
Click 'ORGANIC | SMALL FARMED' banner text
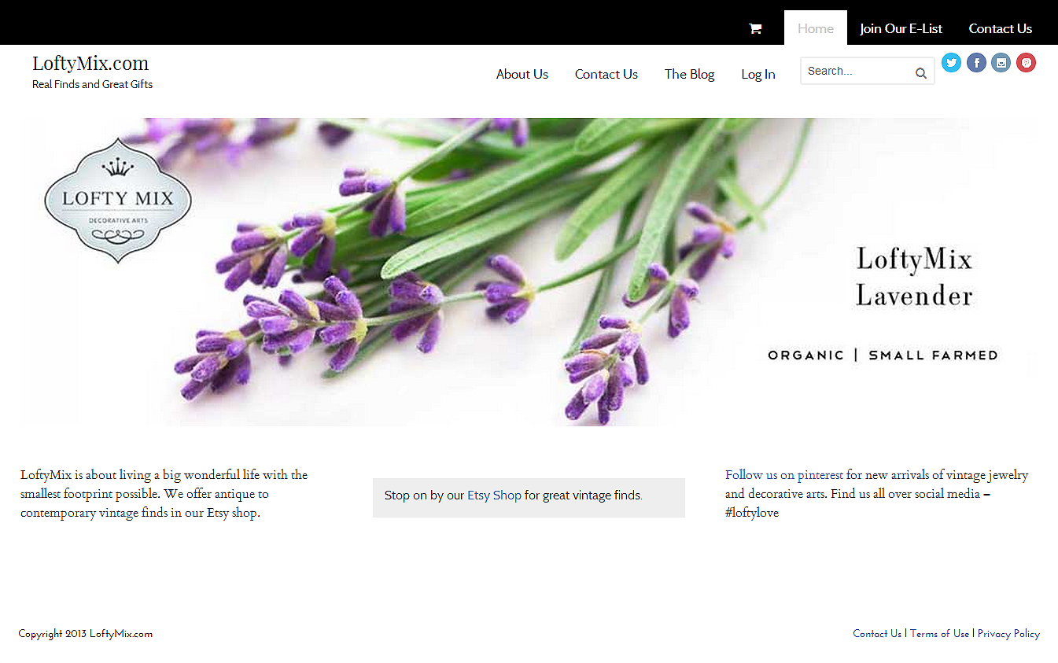pos(883,355)
